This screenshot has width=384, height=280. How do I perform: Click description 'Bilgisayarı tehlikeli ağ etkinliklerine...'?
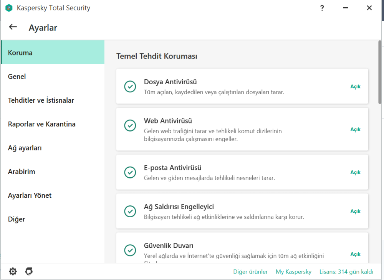pyautogui.click(x=224, y=217)
